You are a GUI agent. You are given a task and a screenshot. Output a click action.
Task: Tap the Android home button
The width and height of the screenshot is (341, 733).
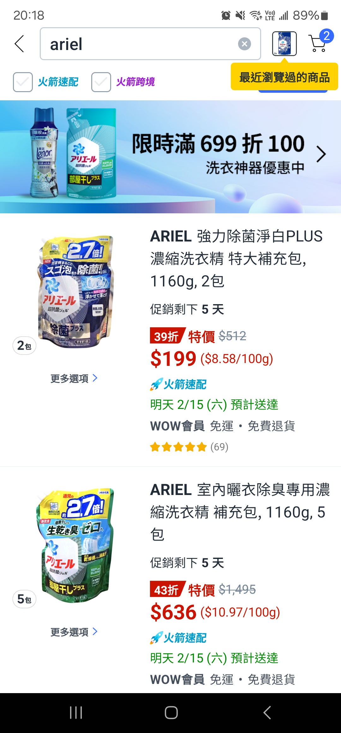point(171,713)
